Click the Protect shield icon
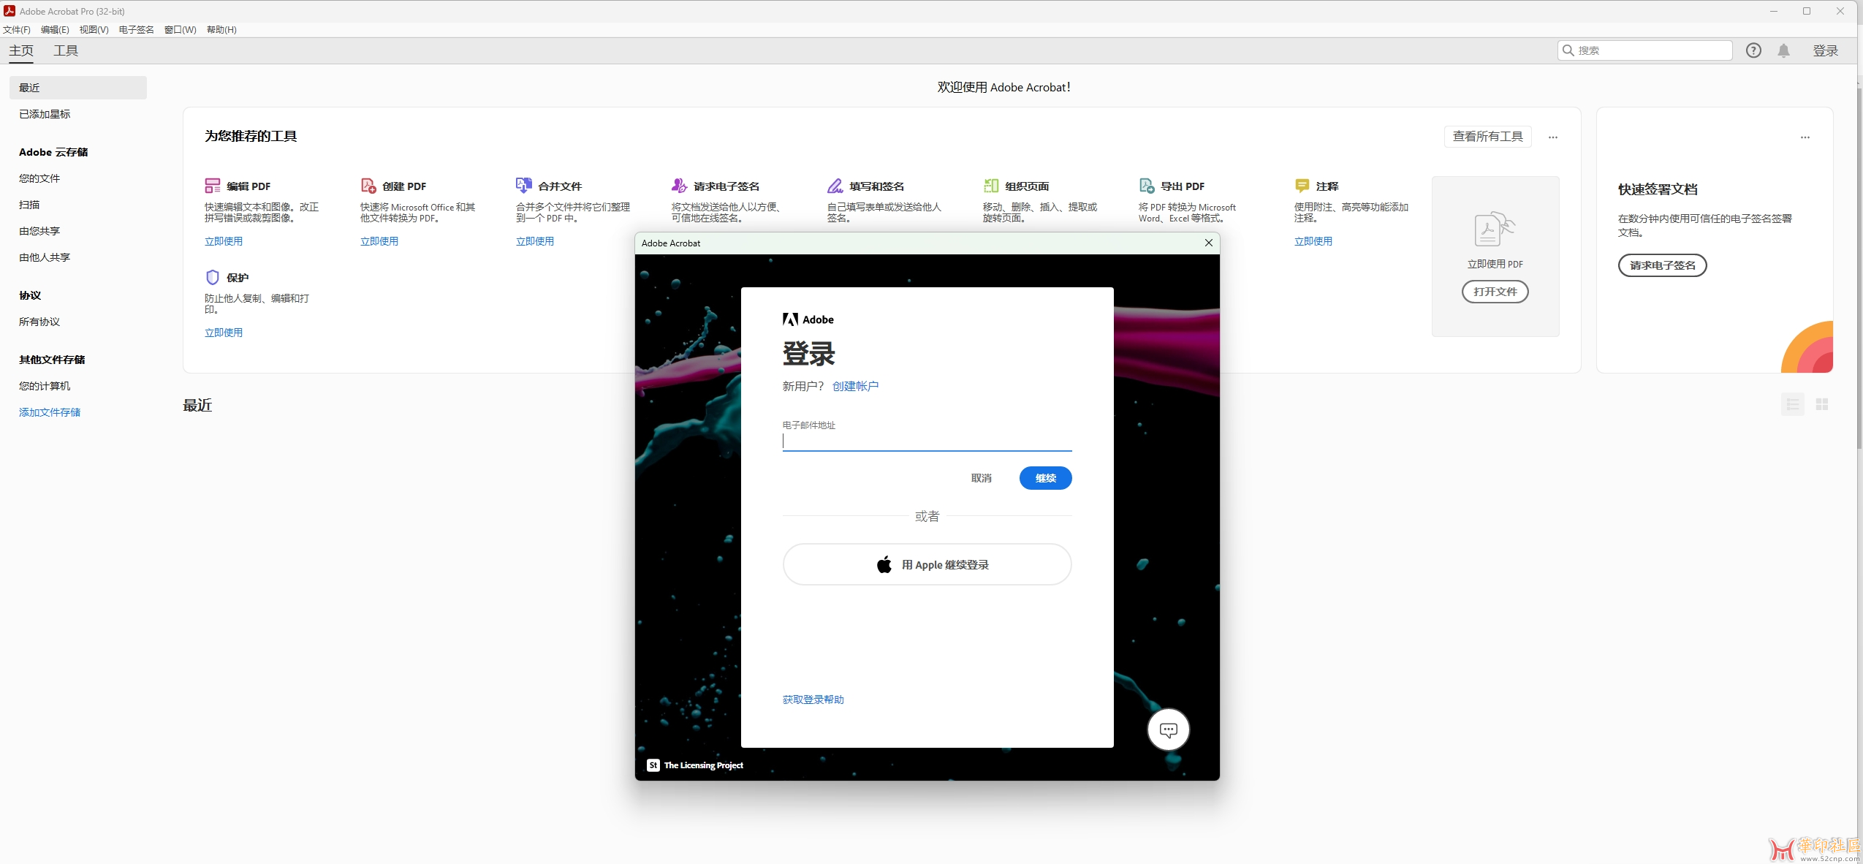Screen dimensions: 1863x864 (x=212, y=277)
